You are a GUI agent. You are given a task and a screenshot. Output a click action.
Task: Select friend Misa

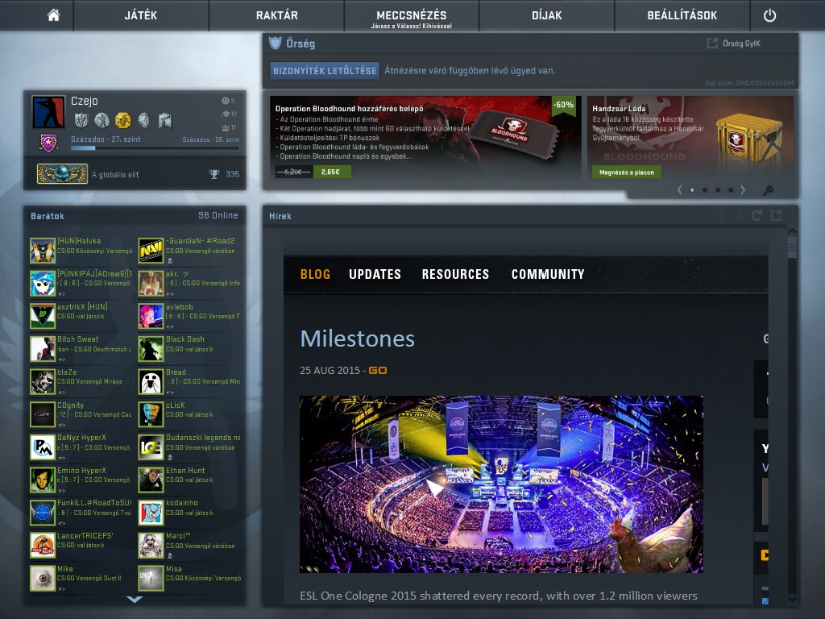(x=190, y=578)
